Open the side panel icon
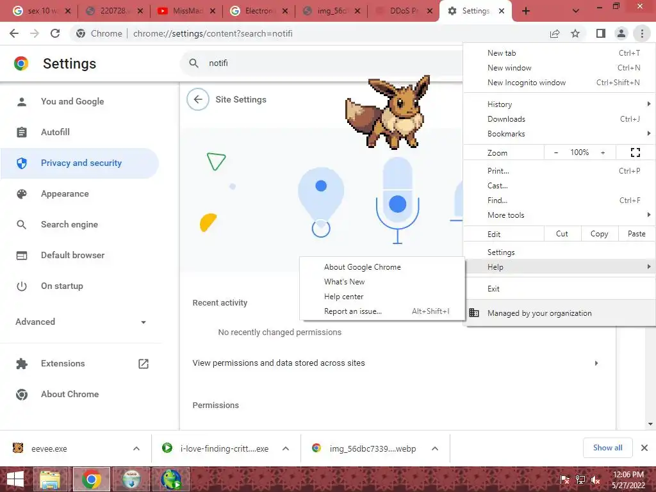Screen dimensions: 656x492 click(601, 33)
